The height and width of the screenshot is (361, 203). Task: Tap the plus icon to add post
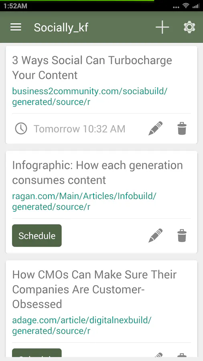click(162, 27)
